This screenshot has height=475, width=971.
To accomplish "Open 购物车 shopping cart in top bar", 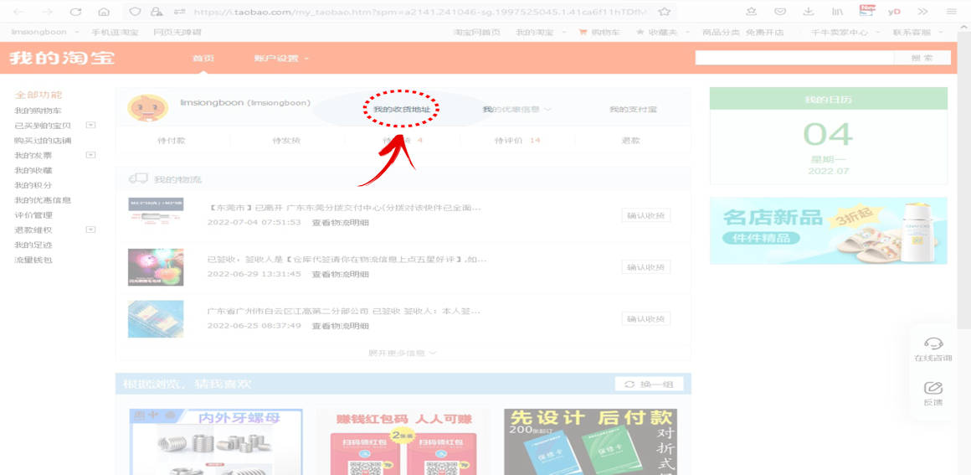I will tap(599, 32).
